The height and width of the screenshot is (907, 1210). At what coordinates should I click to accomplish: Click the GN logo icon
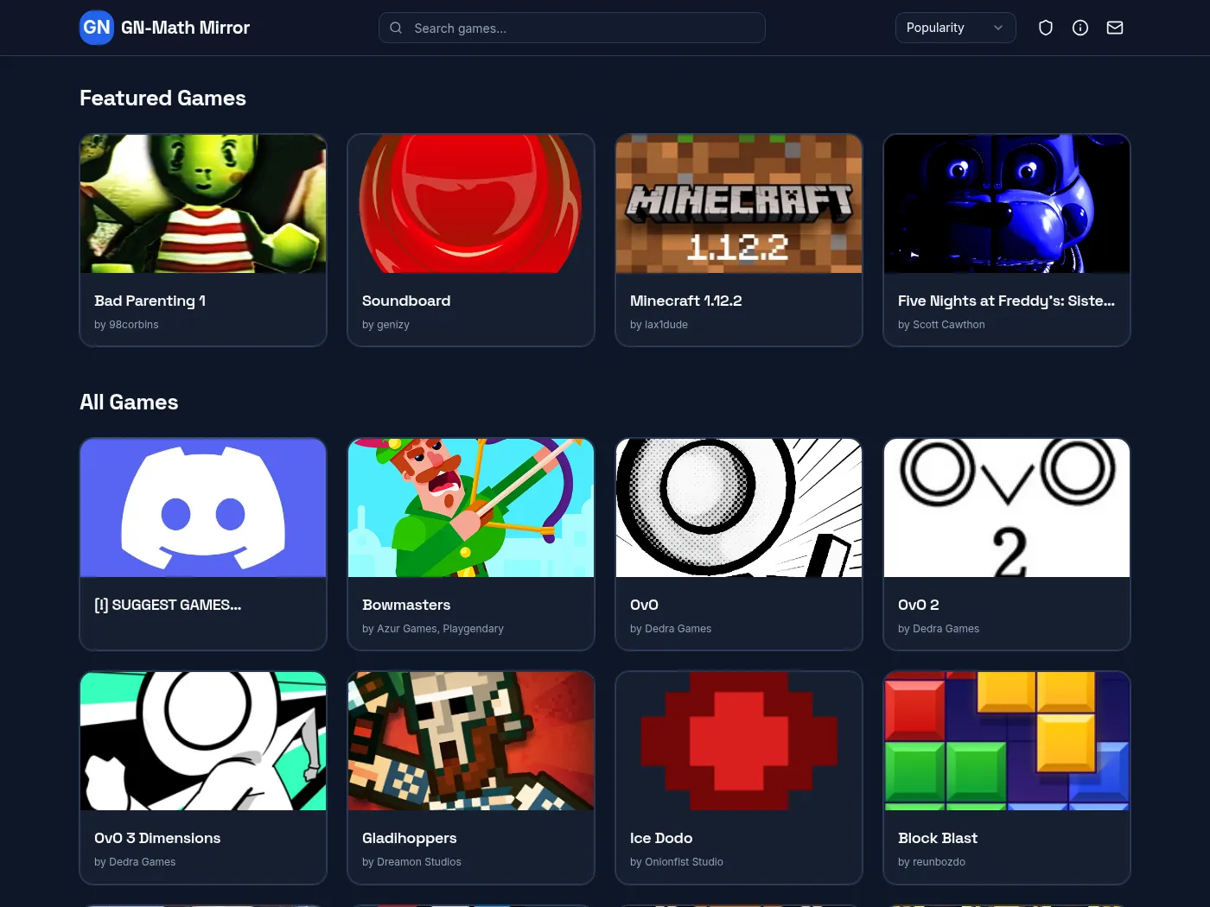pyautogui.click(x=97, y=28)
